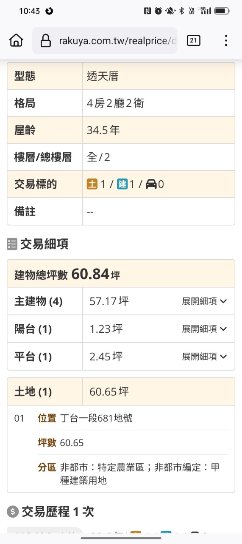Expand 平台 details with 展開細項
This screenshot has width=242, height=544.
tap(205, 357)
